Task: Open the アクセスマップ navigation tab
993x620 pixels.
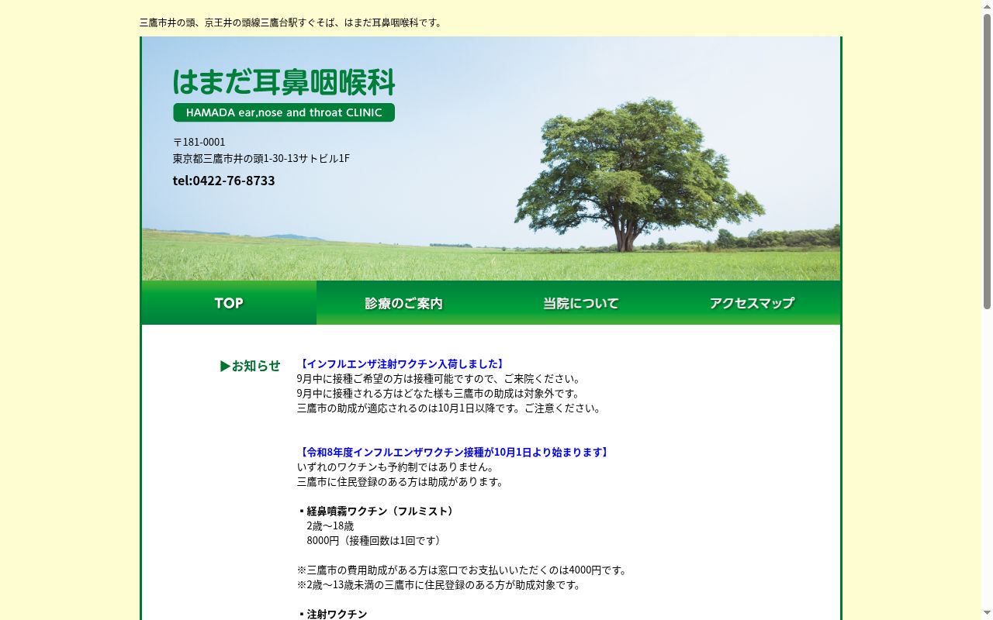Action: pos(753,302)
